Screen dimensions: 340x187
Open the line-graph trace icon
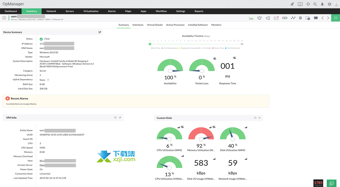click(293, 18)
